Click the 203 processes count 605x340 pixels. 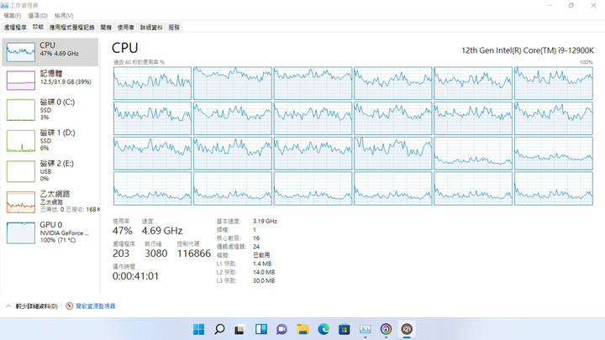pos(121,254)
